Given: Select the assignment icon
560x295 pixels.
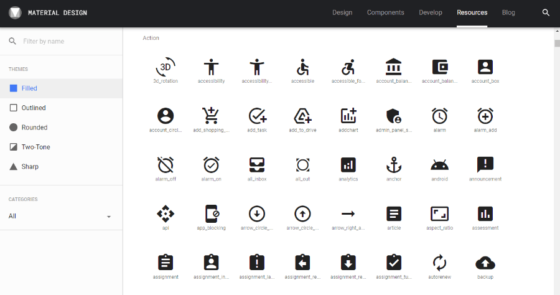Looking at the screenshot, I should (x=166, y=263).
